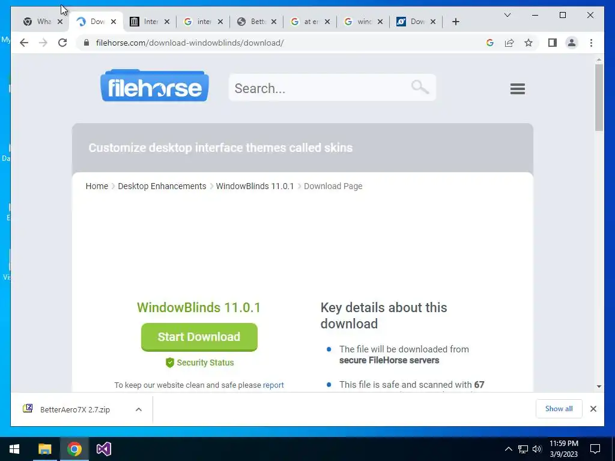Click the taskbar clock and date

pyautogui.click(x=563, y=449)
